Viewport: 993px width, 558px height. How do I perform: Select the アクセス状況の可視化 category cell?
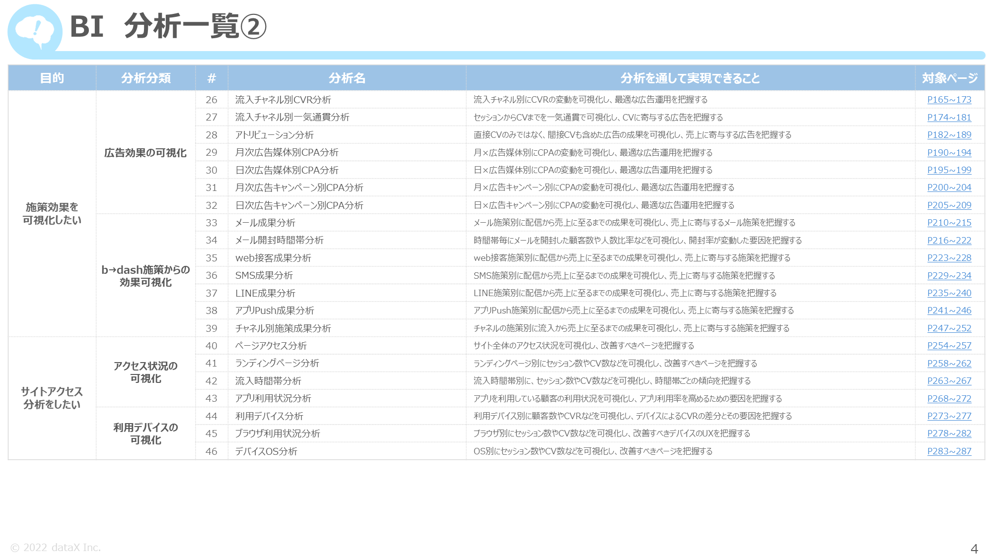145,372
